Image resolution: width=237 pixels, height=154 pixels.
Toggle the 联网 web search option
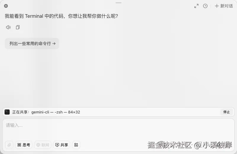click(43, 145)
